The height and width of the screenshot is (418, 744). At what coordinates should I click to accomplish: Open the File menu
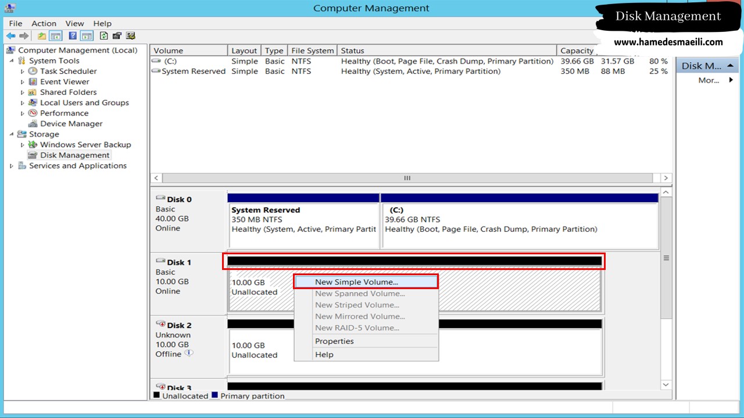point(16,23)
